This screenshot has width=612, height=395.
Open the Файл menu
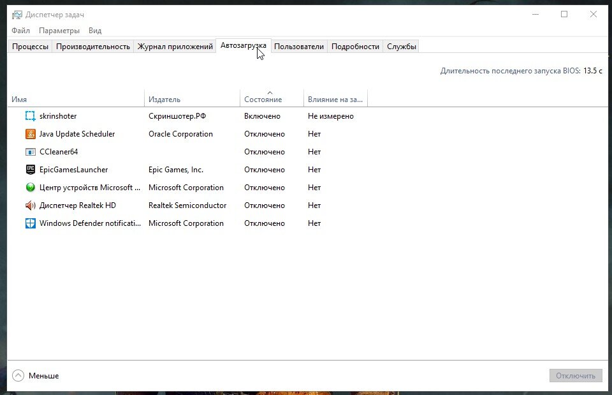point(20,31)
